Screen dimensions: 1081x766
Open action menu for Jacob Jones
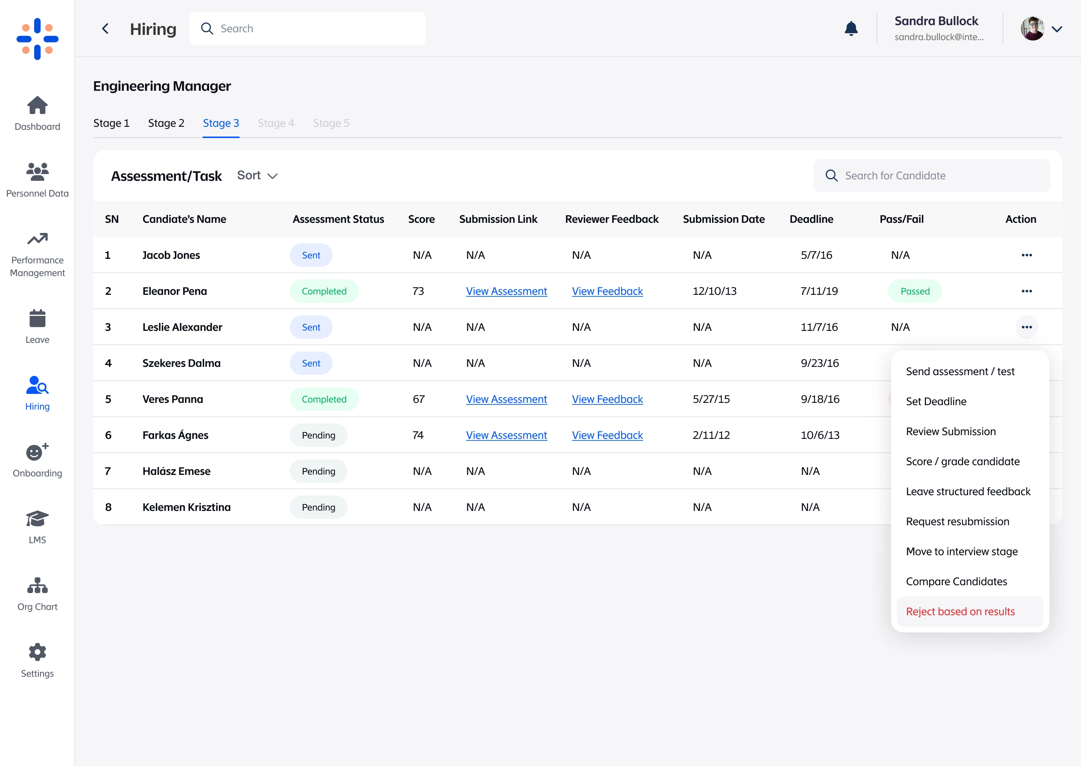coord(1026,255)
